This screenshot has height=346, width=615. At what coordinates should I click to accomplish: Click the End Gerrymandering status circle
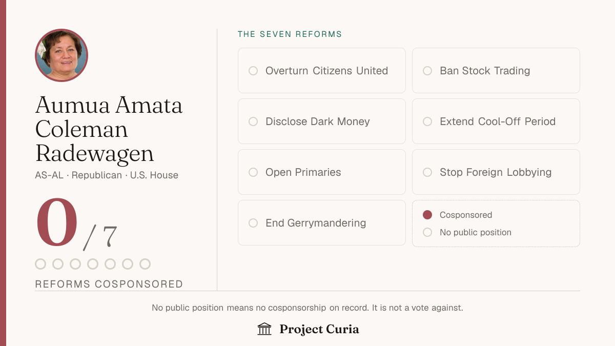[253, 223]
